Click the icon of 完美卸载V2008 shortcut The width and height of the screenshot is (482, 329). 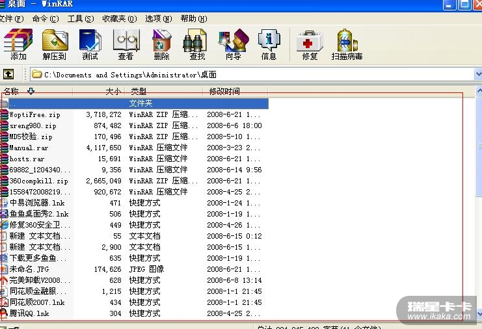pos(4,280)
